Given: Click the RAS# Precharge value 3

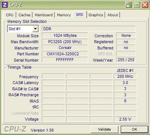Looking at the screenshot, I should coord(125,95).
